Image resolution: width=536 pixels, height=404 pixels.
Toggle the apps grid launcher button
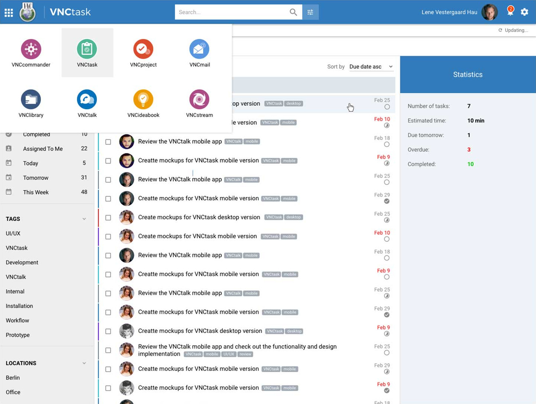pos(9,13)
